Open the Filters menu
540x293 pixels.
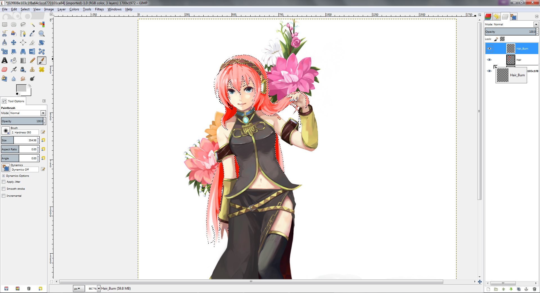99,9
